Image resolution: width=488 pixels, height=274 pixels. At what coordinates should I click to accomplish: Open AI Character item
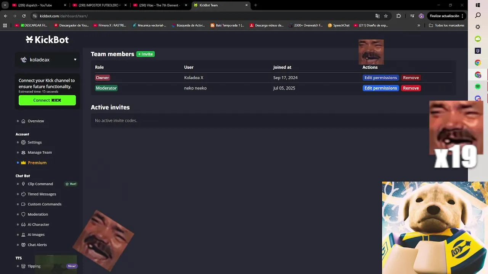point(35,225)
